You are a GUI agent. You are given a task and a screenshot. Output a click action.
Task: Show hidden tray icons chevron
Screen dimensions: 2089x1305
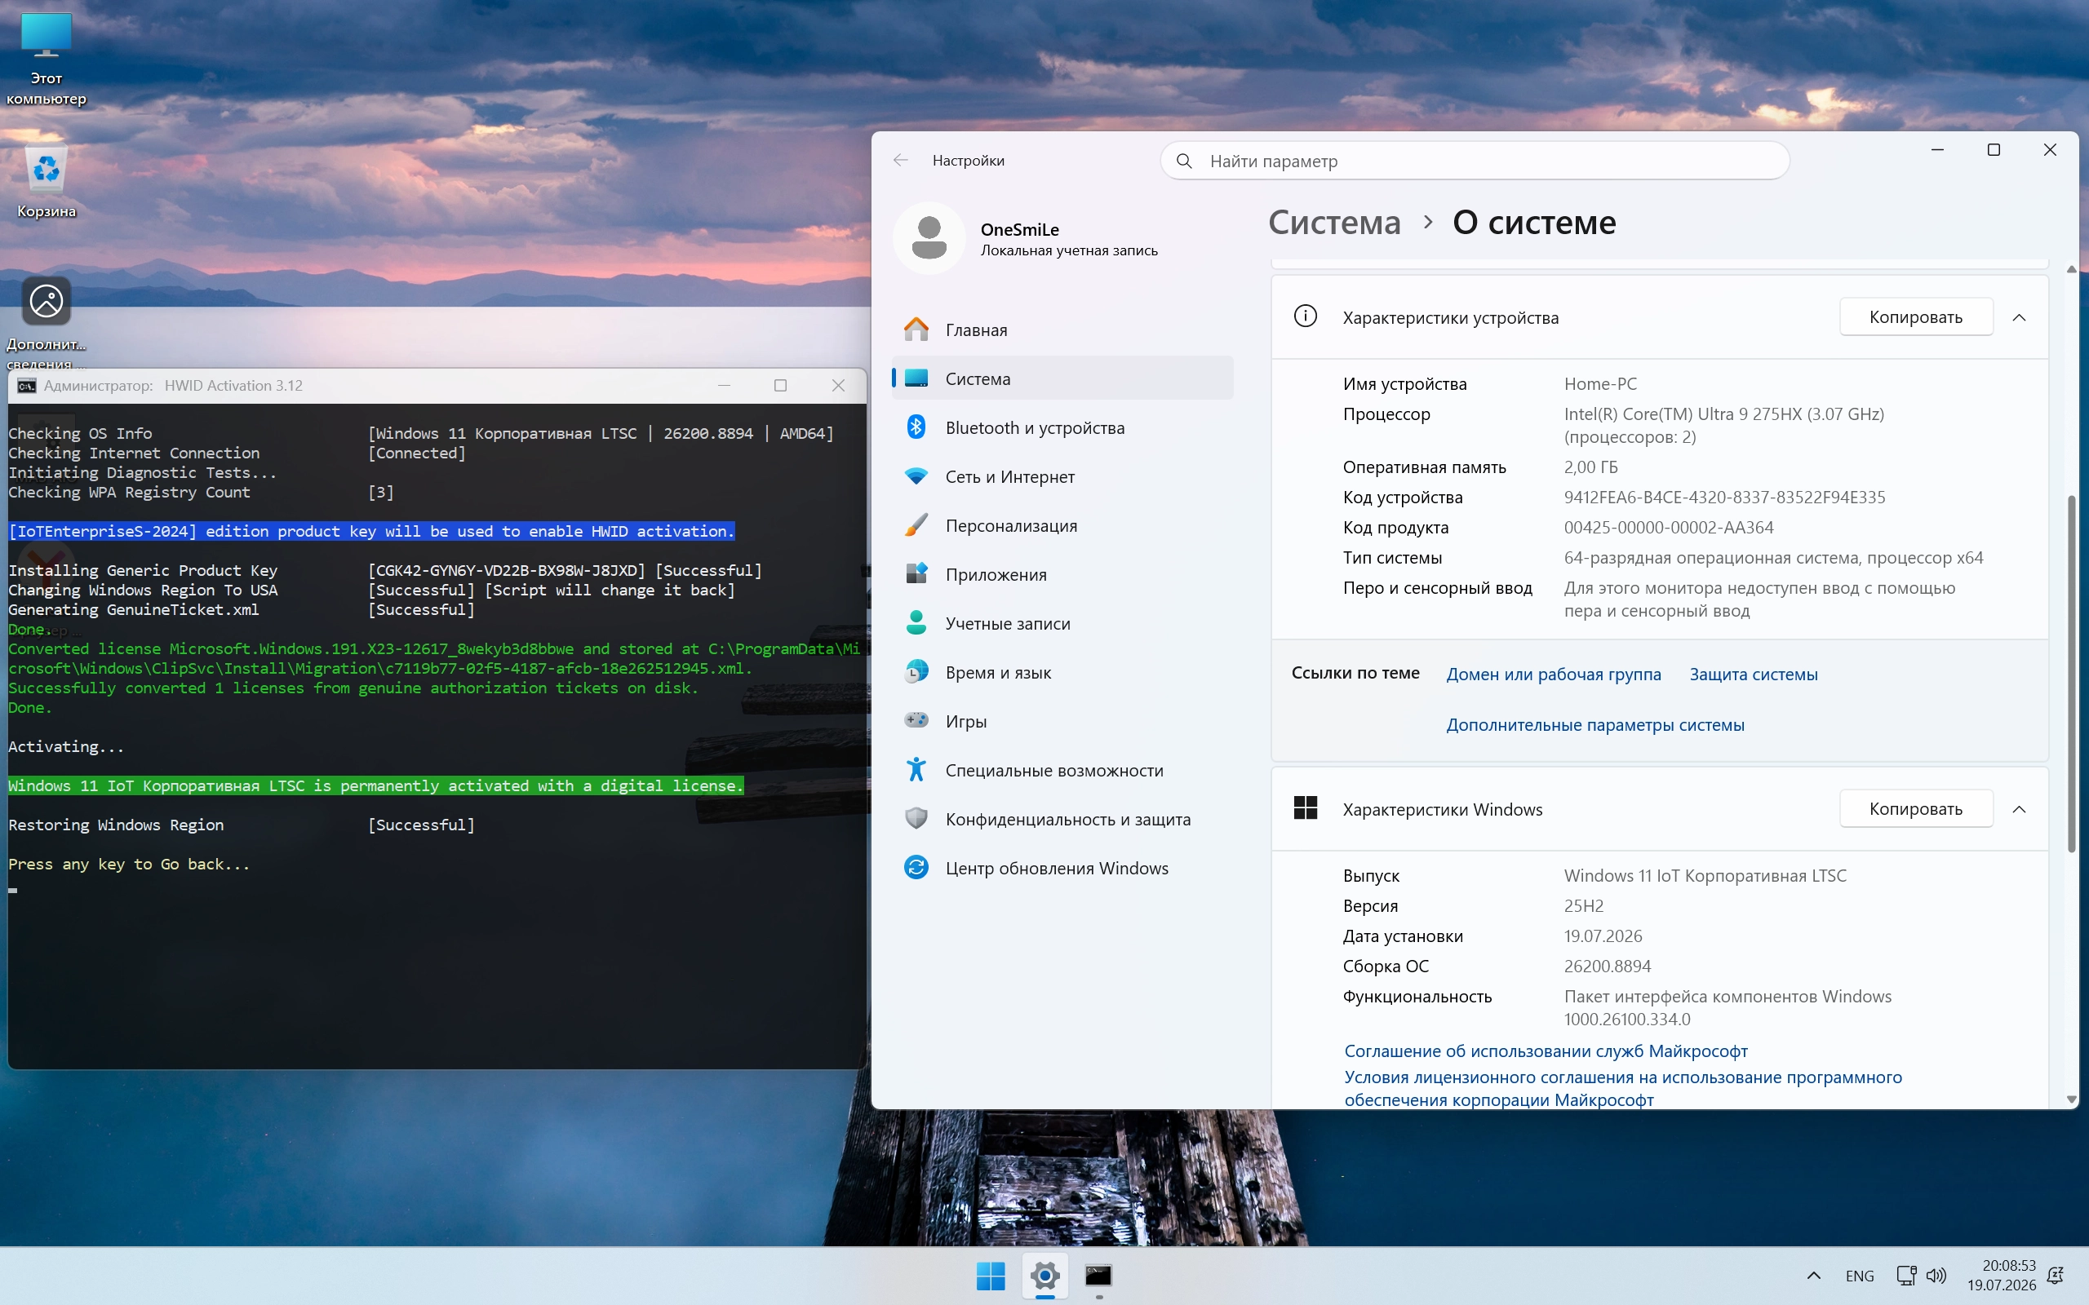pyautogui.click(x=1814, y=1276)
